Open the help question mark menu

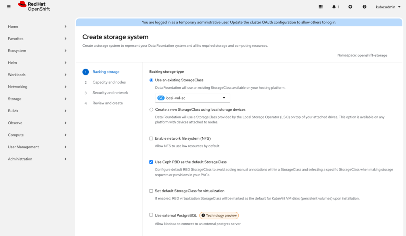coord(364,7)
